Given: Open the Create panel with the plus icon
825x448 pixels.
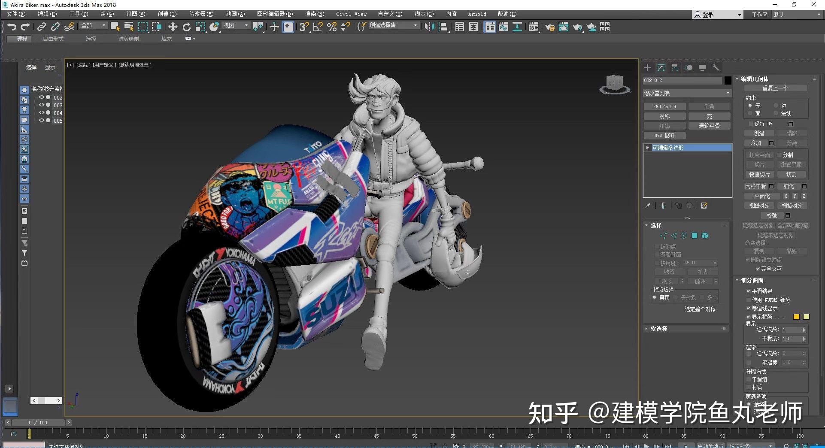Looking at the screenshot, I should (647, 67).
